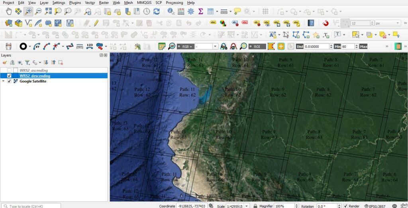
Task: Open the Temporal Controller clock icon
Action: tap(147, 12)
